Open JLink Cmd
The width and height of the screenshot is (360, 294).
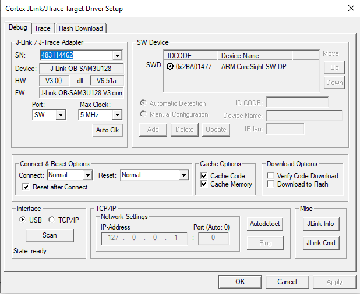321,243
